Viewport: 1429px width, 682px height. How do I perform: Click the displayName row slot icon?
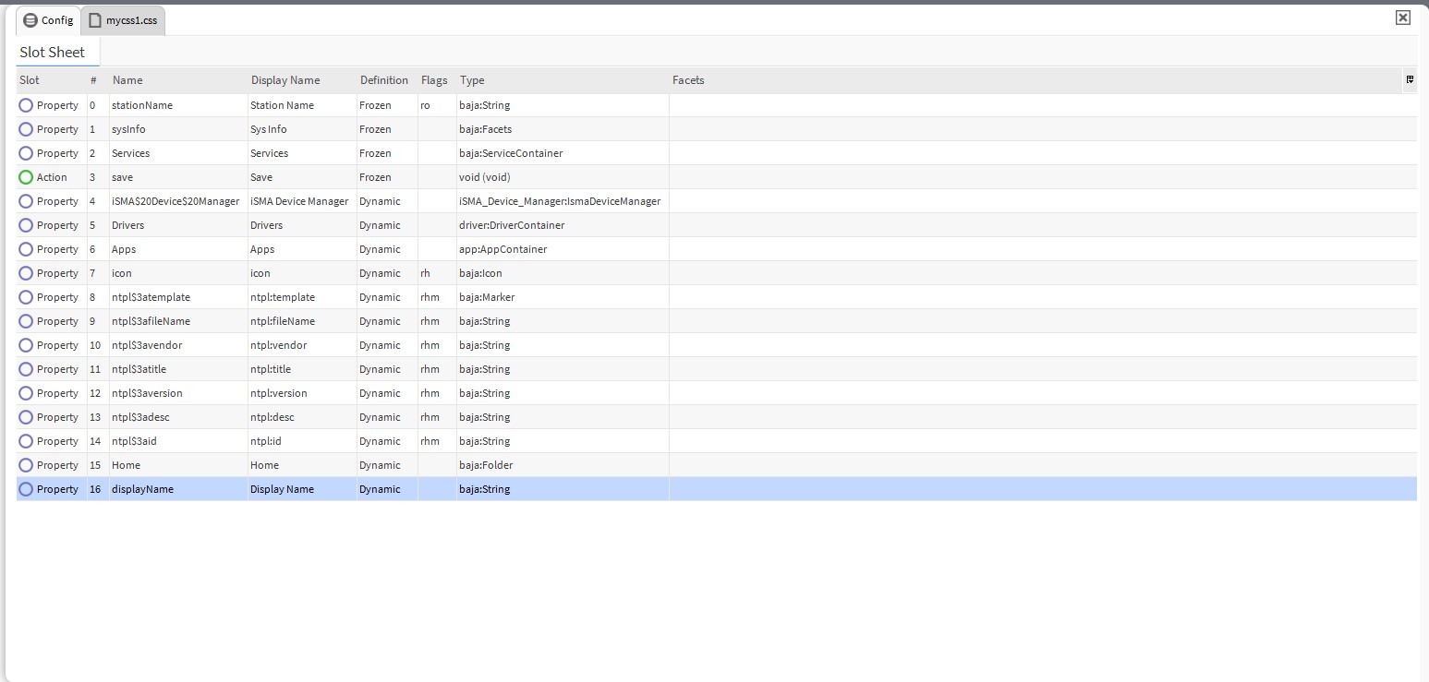pos(26,489)
